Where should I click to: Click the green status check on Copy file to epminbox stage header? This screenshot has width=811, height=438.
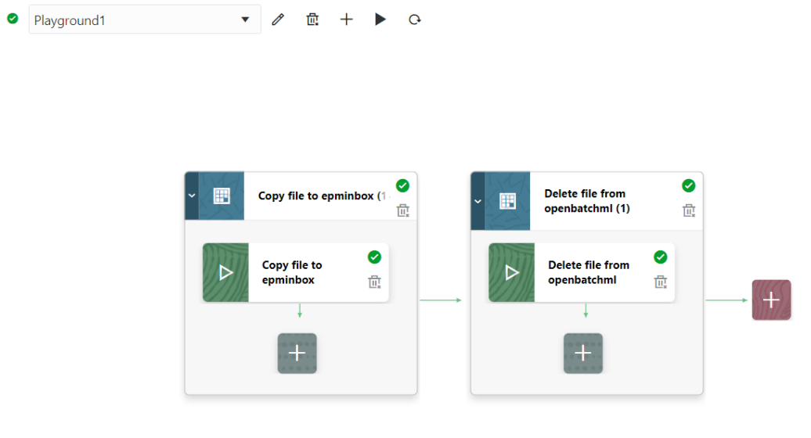[402, 185]
